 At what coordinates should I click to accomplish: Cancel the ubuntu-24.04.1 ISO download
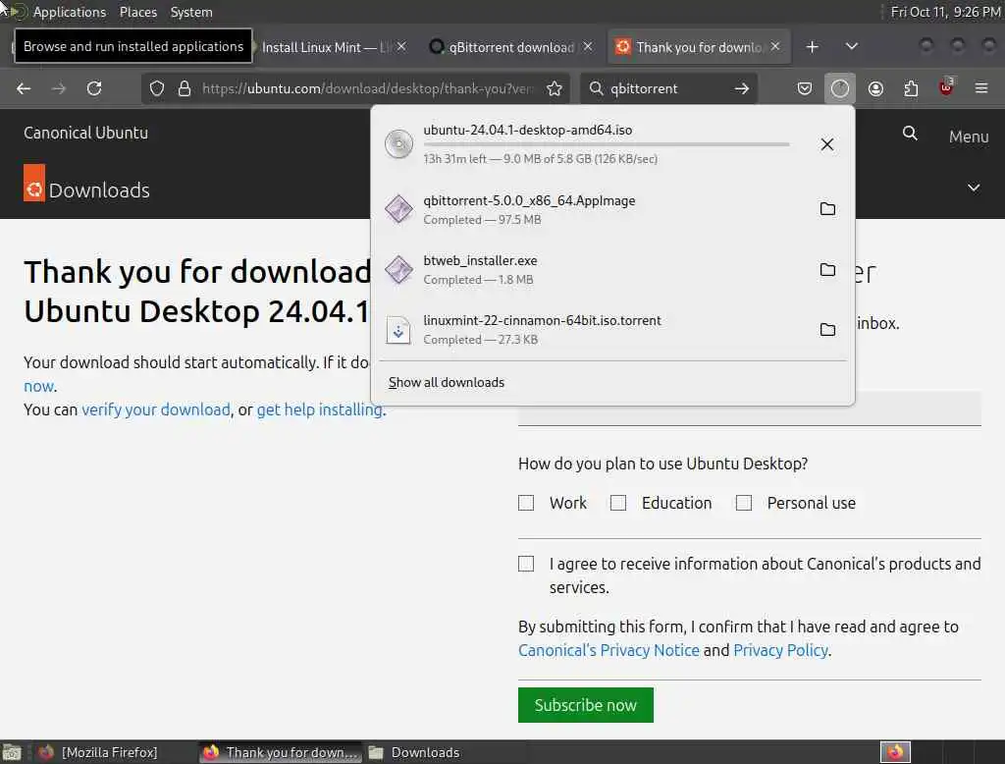click(x=826, y=144)
